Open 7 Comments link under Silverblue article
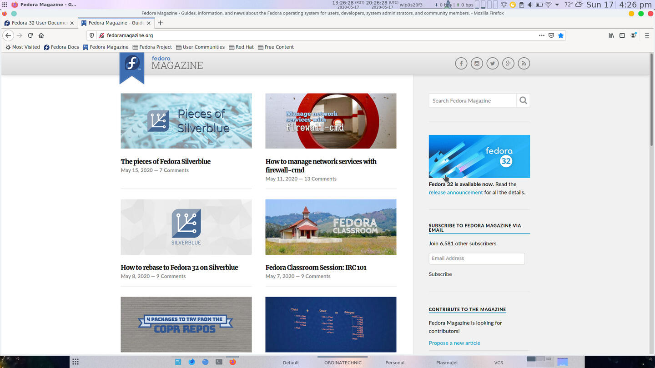This screenshot has width=655, height=368. pos(174,170)
